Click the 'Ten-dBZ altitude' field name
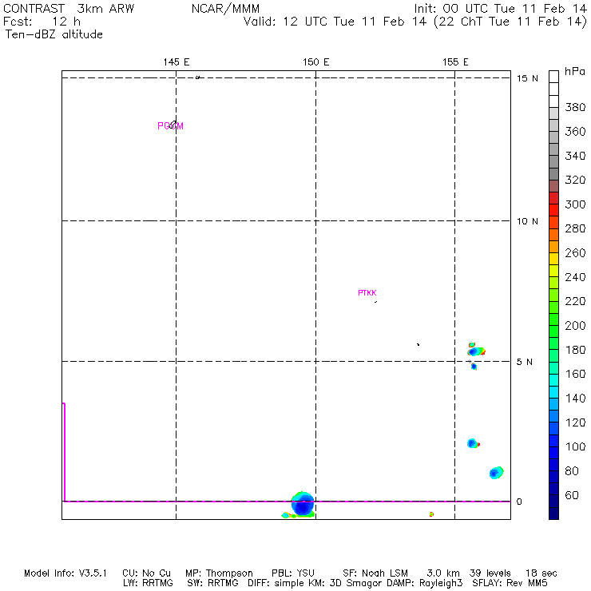The image size is (591, 591). (x=54, y=34)
